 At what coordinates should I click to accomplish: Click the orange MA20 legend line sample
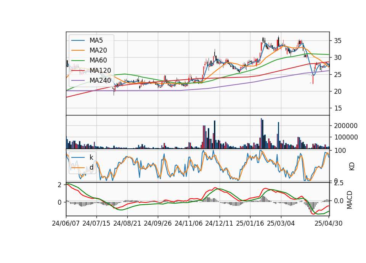coord(78,50)
